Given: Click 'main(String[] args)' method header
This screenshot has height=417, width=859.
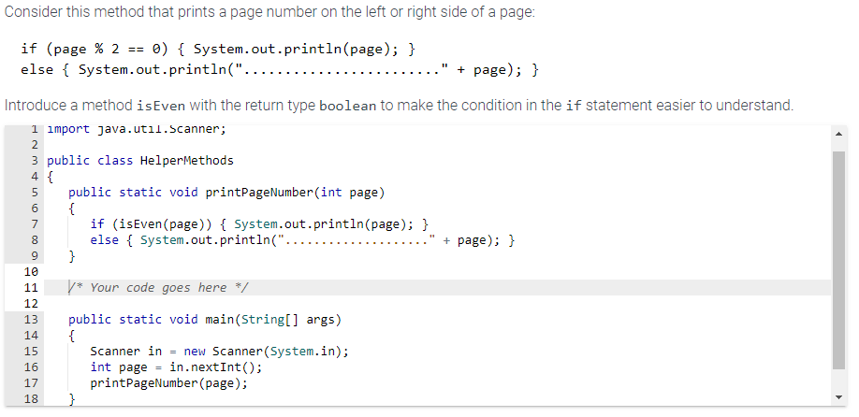Looking at the screenshot, I should [x=273, y=320].
